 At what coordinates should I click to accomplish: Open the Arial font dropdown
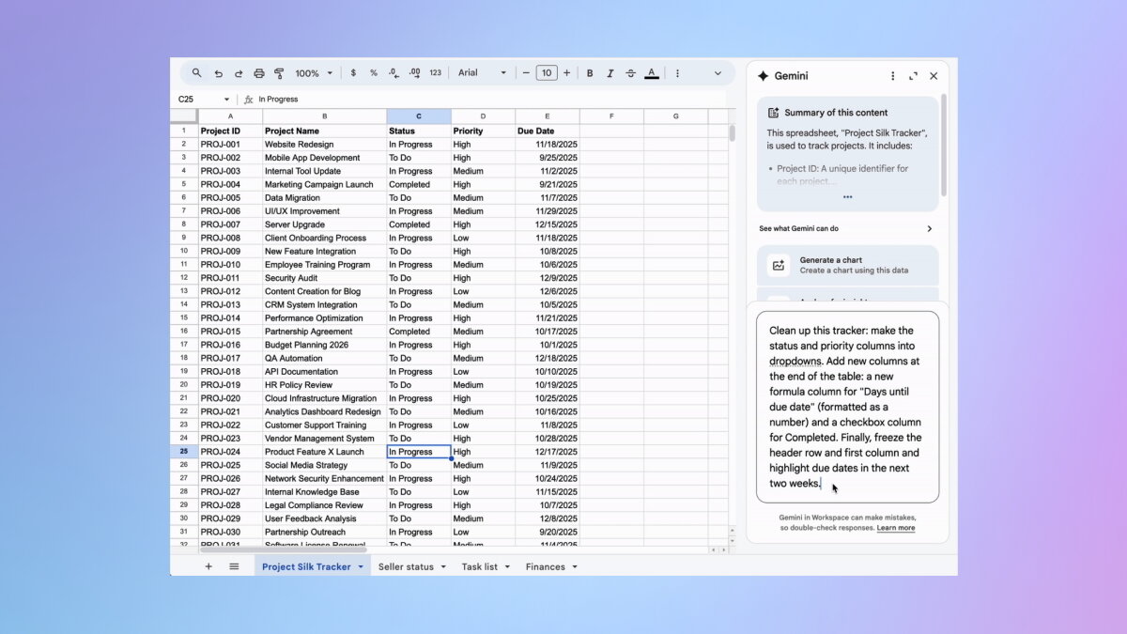point(482,73)
